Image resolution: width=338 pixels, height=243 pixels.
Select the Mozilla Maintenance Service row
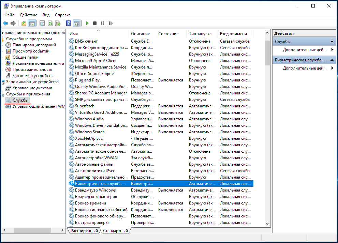pyautogui.click(x=161, y=67)
